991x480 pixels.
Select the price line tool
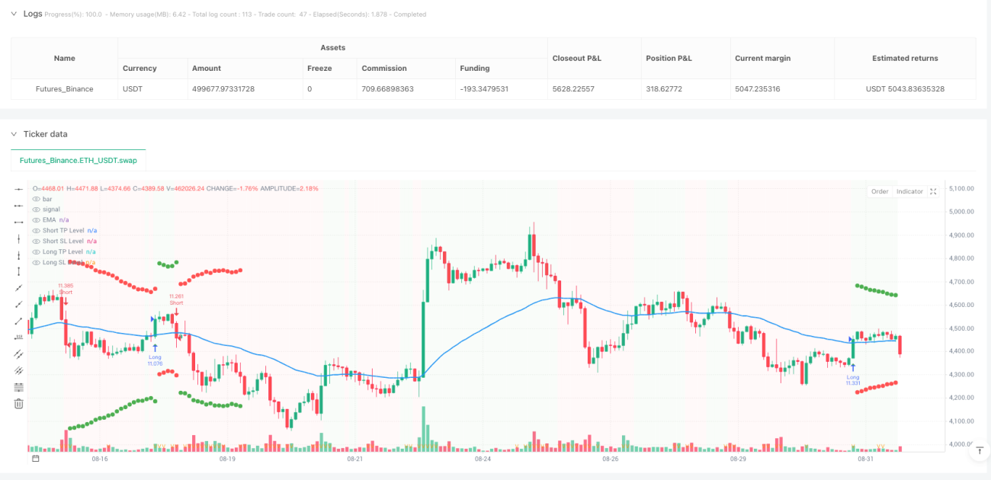[x=19, y=338]
